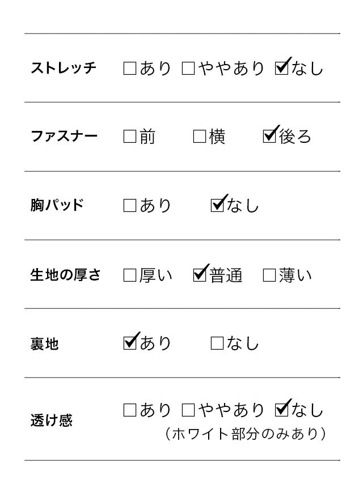
Task: Uncheck the 裏地 あり checkbox
Action: click(x=130, y=343)
